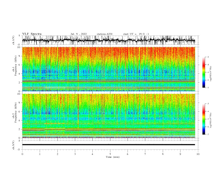
Task: Click the ch.2 spectrogram color bar
Action: click(x=204, y=119)
